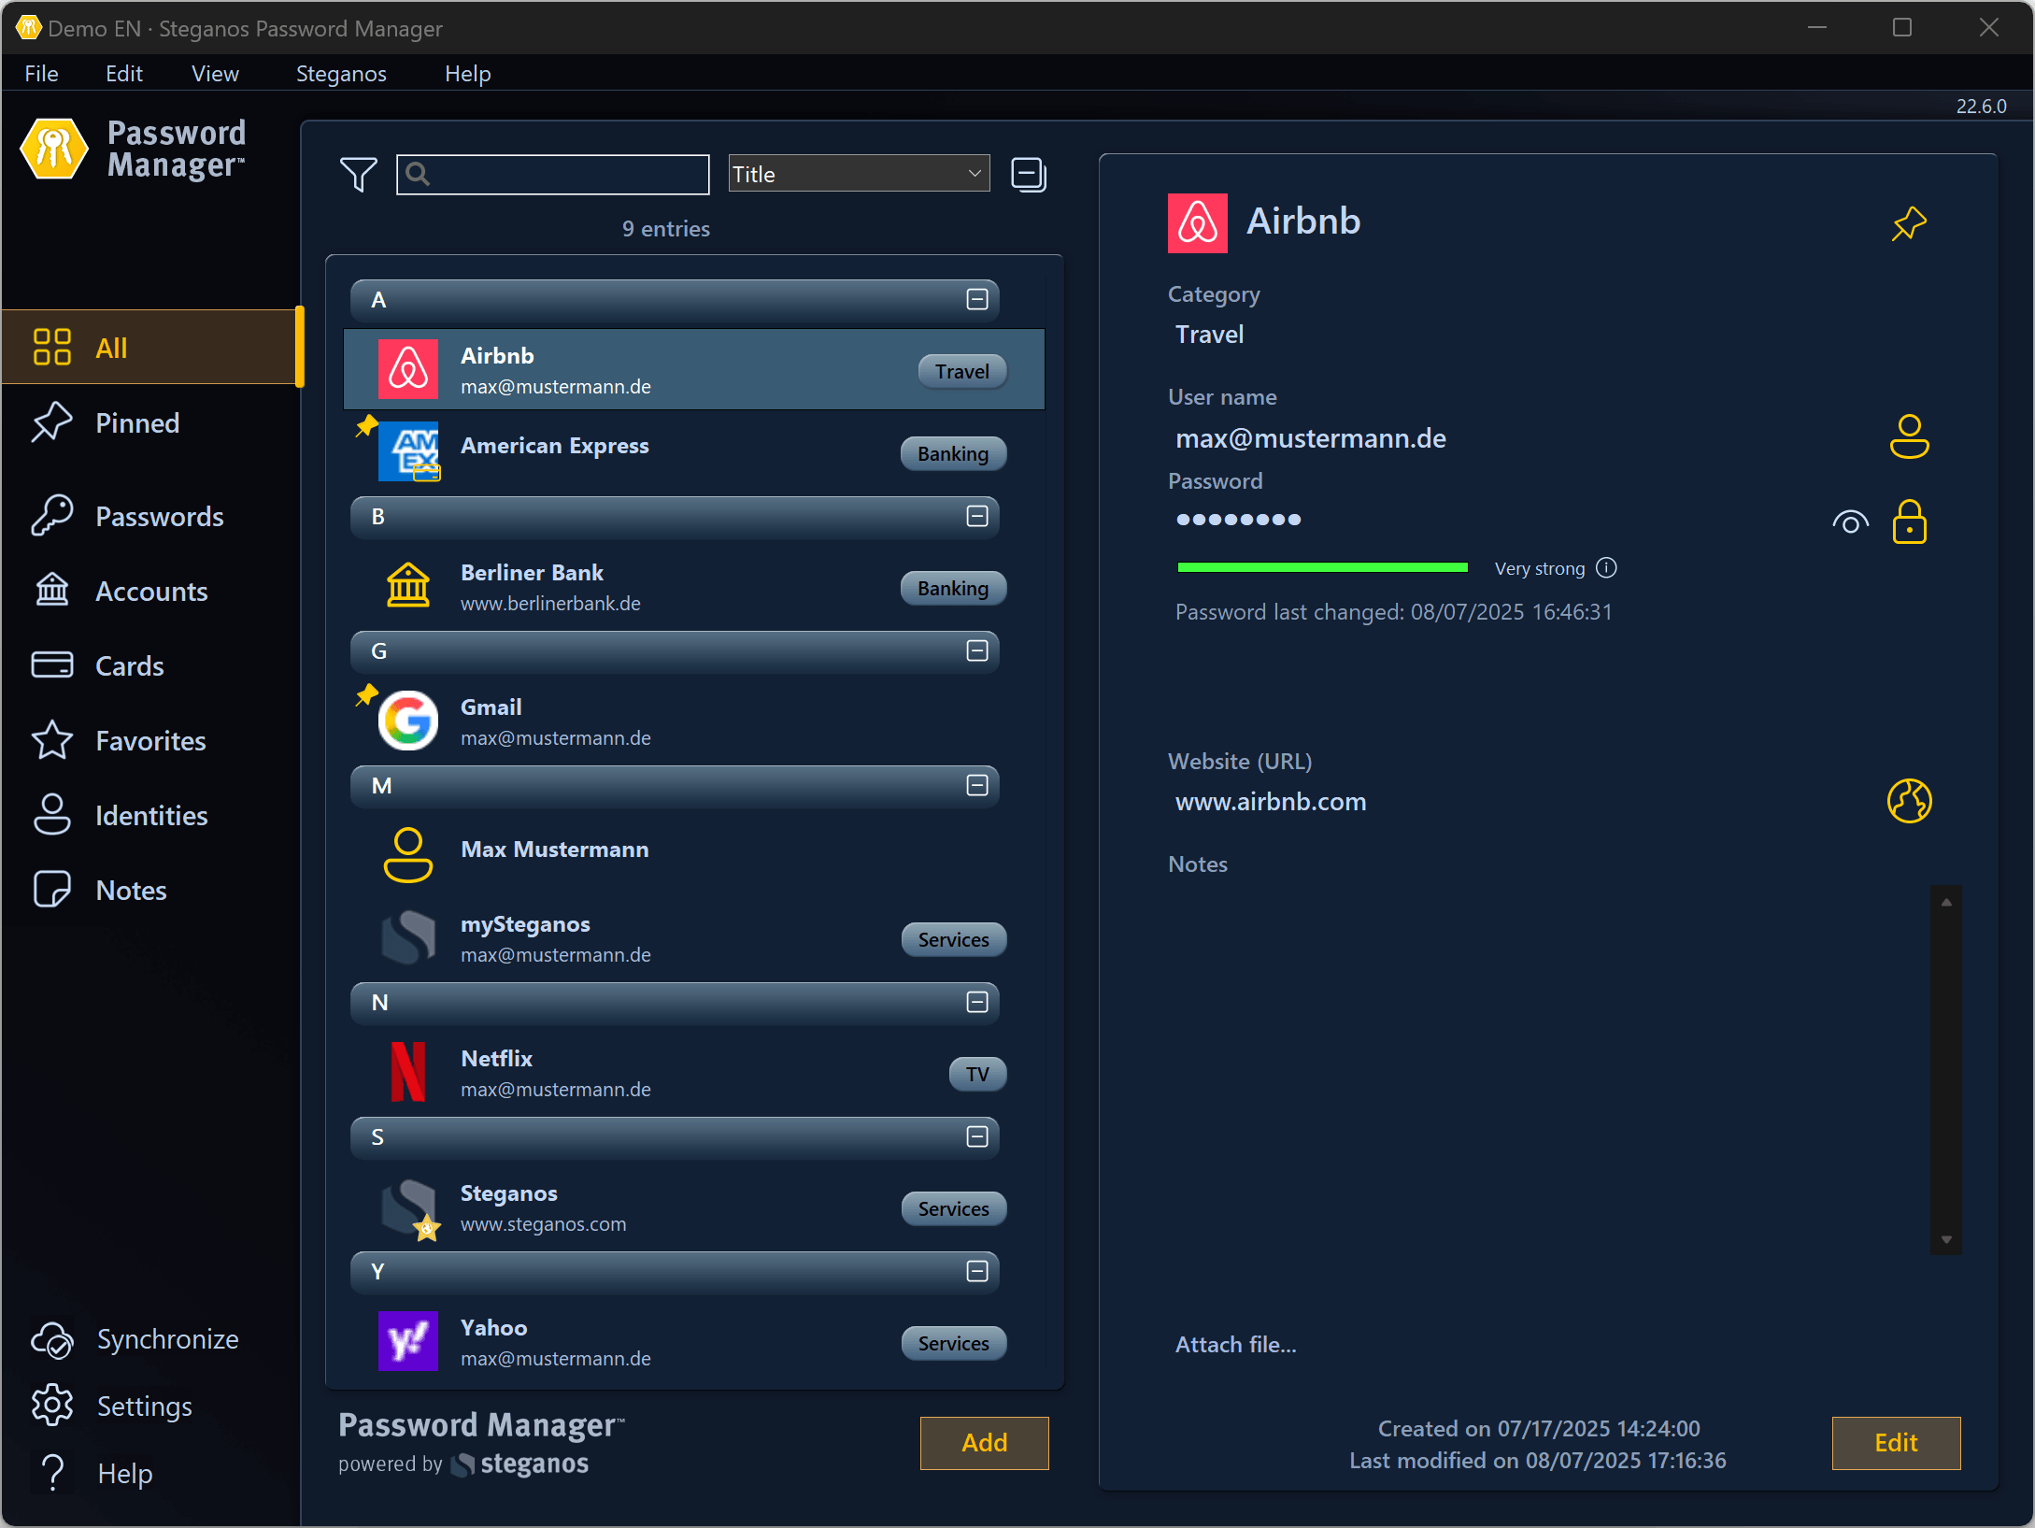Select the Notes sidebar icon
The width and height of the screenshot is (2035, 1528).
point(52,889)
